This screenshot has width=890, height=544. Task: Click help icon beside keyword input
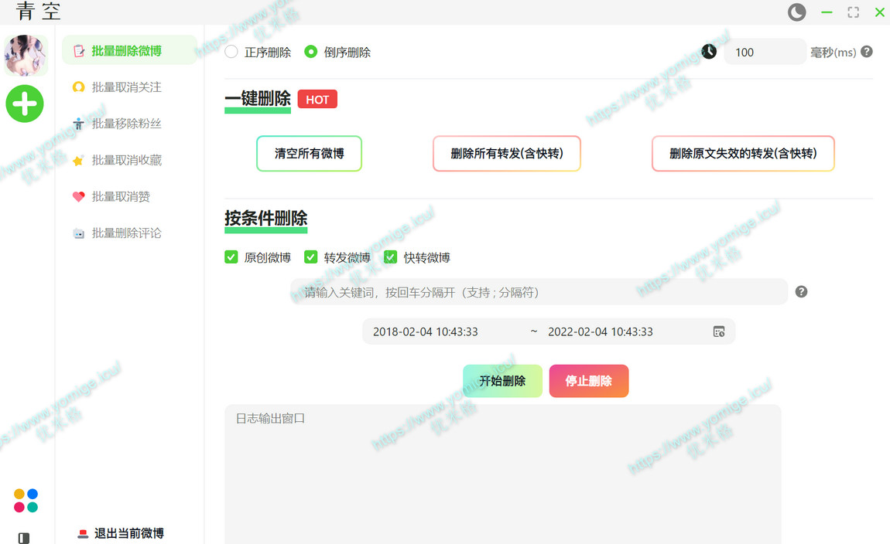(x=801, y=291)
